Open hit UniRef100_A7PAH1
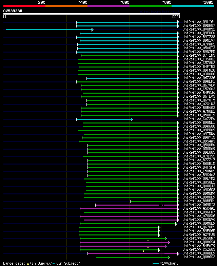Image resolution: width=217 pixels, height=266 pixels. 199,44
